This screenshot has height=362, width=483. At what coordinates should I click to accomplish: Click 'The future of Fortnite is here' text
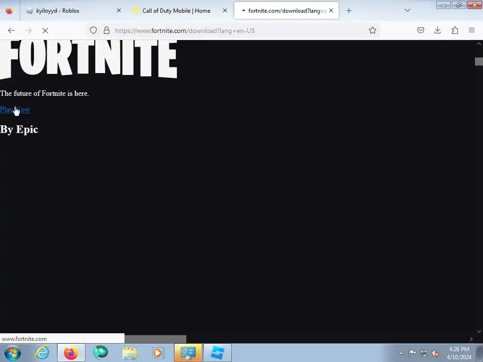[x=45, y=93]
